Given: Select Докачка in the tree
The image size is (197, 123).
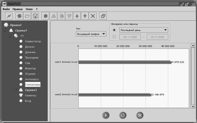Looking at the screenshot, I should (30, 52).
